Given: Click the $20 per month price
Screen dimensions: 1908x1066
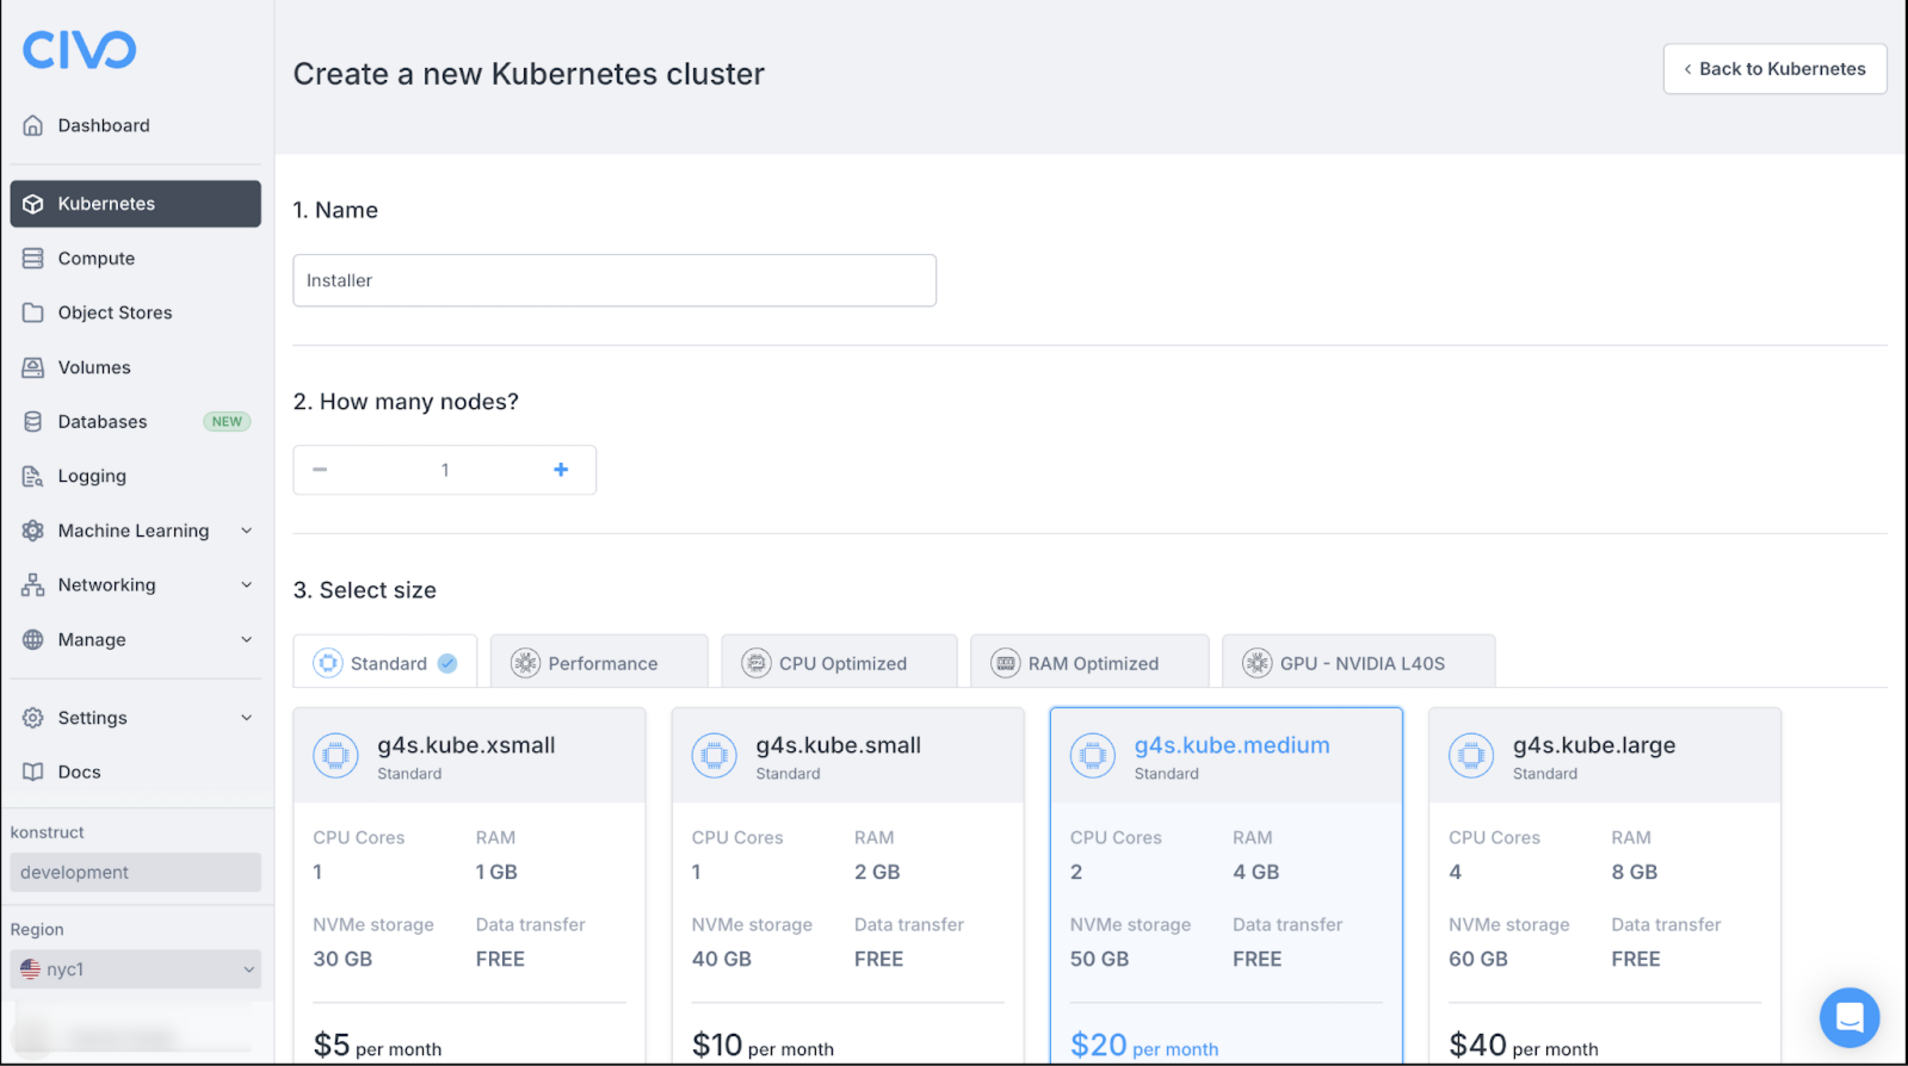Looking at the screenshot, I should (1144, 1045).
